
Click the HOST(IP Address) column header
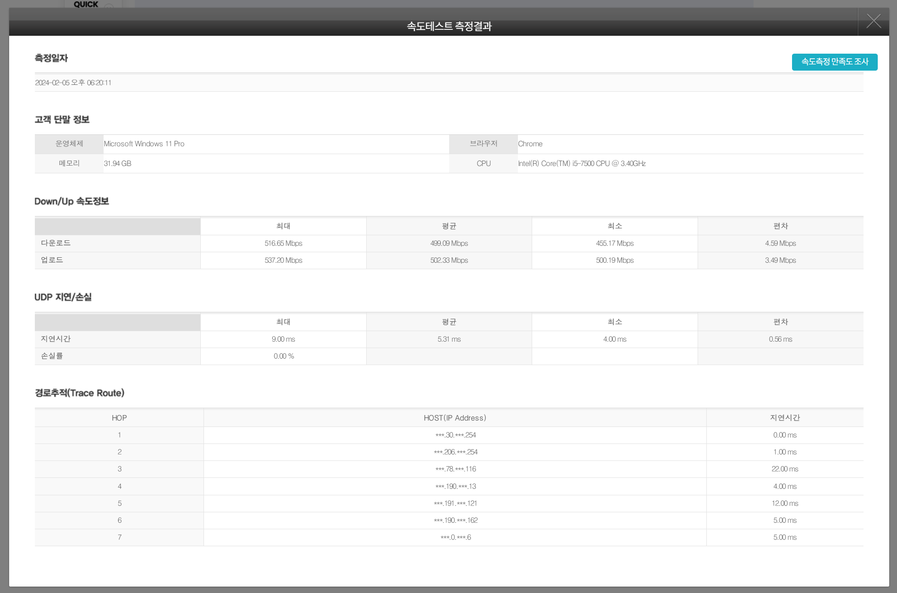pos(455,418)
